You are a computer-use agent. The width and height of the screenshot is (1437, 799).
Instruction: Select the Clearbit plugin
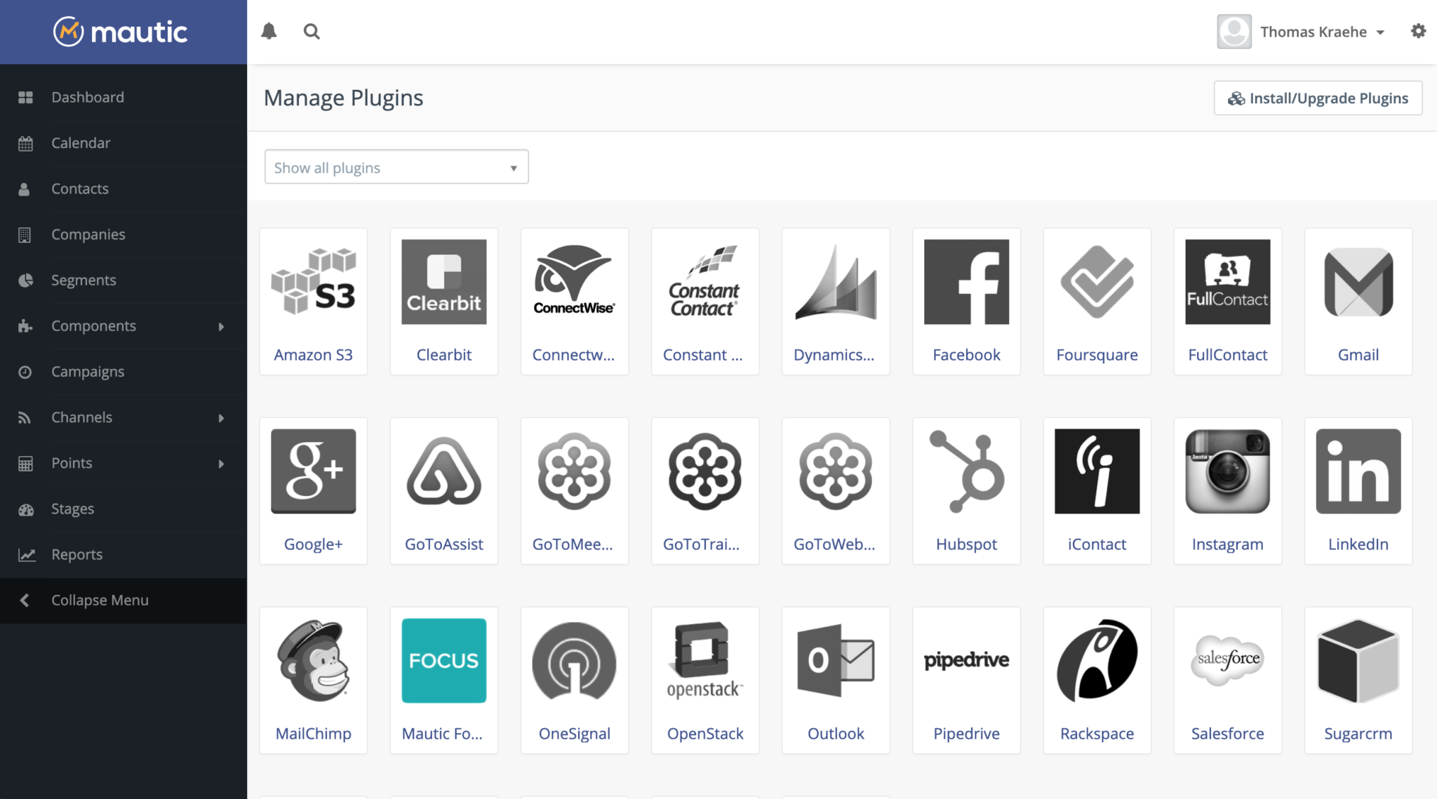(x=443, y=302)
